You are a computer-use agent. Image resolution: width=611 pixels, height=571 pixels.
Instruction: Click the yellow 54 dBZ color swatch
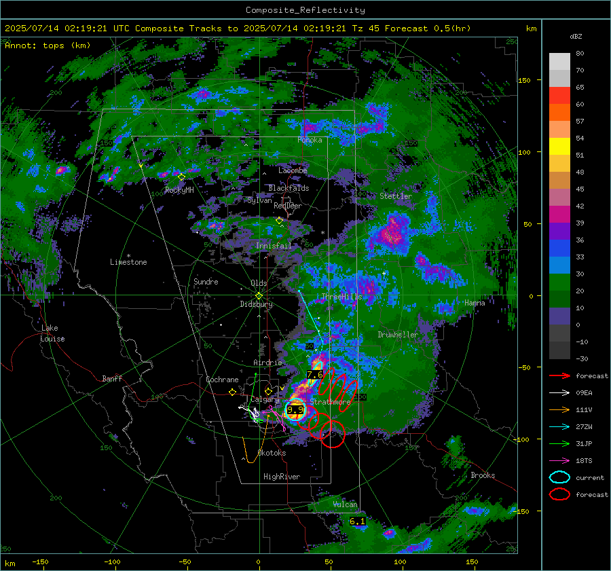click(559, 146)
